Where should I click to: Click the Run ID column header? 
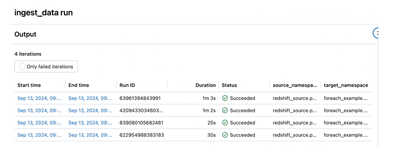coord(127,85)
